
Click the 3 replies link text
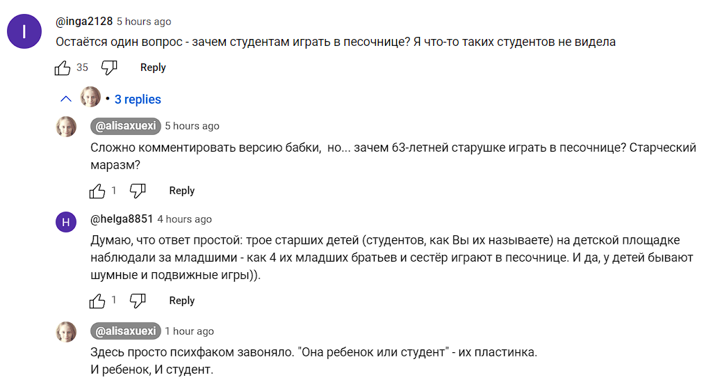138,99
